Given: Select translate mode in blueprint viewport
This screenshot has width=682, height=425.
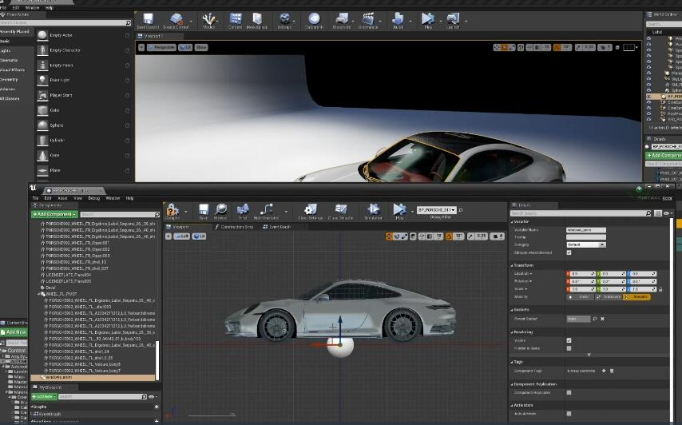Looking at the screenshot, I should [x=389, y=236].
